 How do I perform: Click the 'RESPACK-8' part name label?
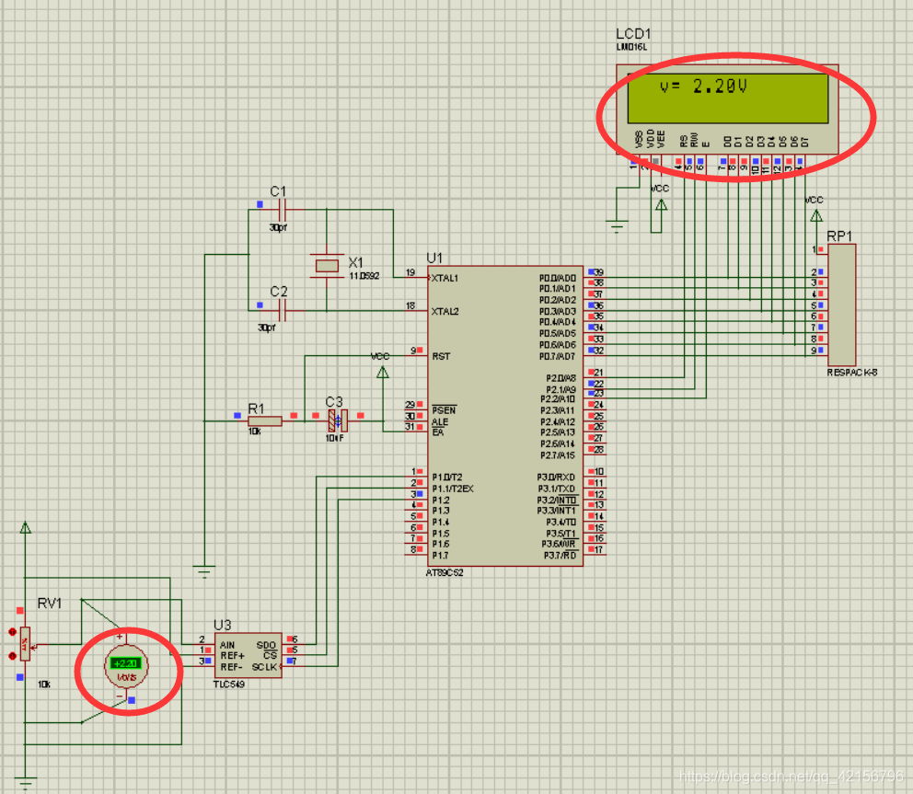click(x=852, y=373)
